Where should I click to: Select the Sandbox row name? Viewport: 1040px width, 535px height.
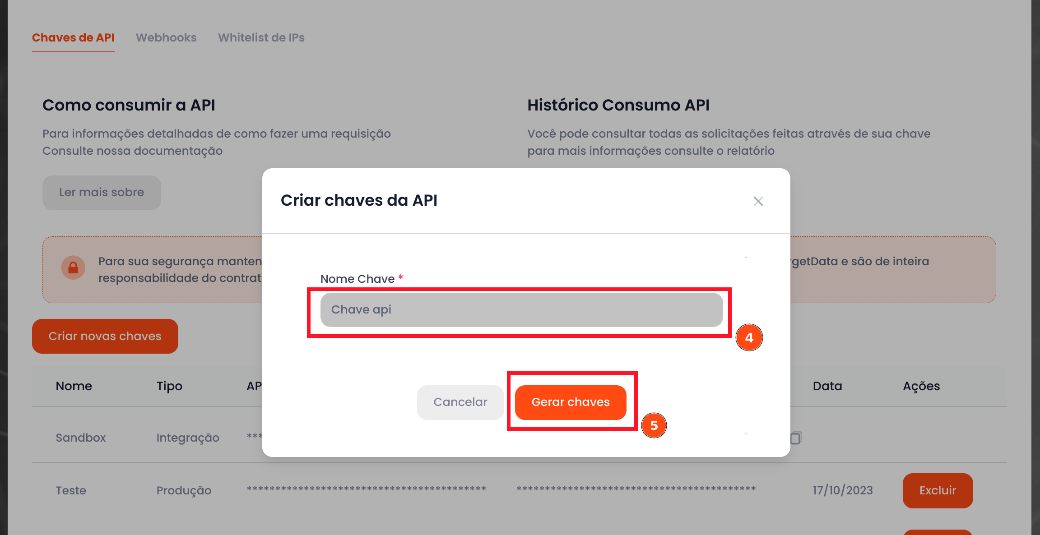point(81,438)
